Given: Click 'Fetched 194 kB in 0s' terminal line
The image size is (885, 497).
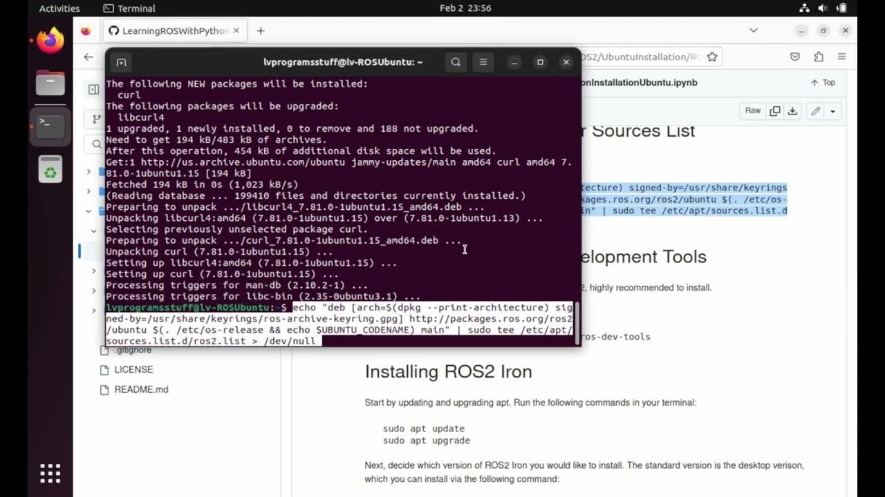Looking at the screenshot, I should pyautogui.click(x=202, y=184).
